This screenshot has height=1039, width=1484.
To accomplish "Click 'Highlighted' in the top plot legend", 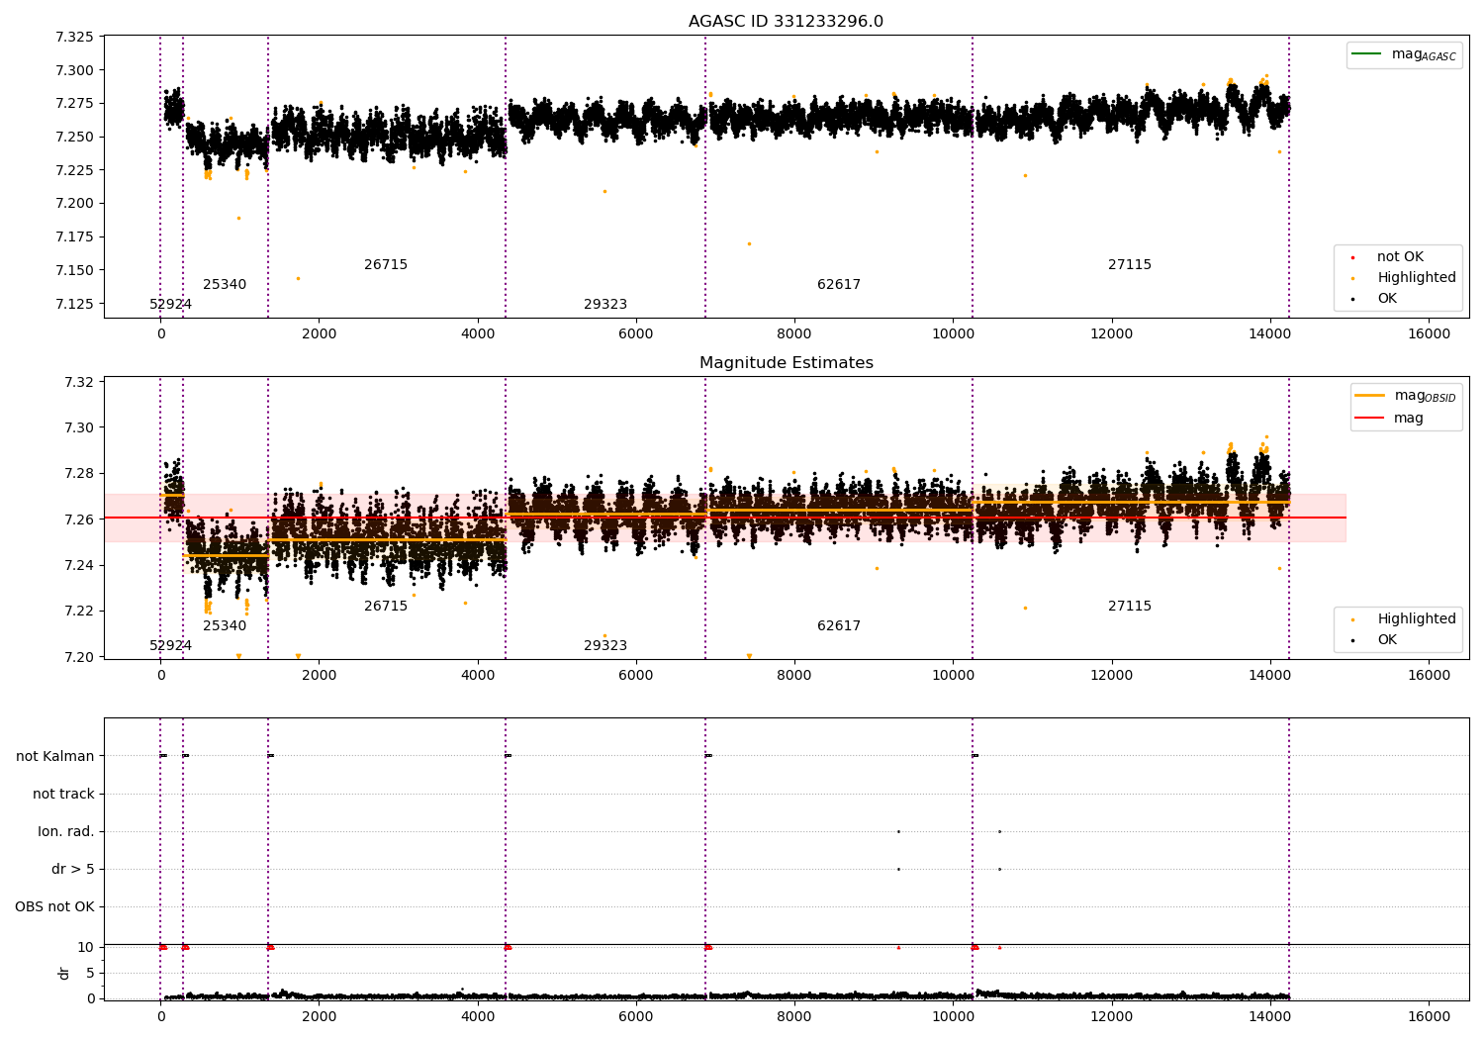I will [1405, 278].
